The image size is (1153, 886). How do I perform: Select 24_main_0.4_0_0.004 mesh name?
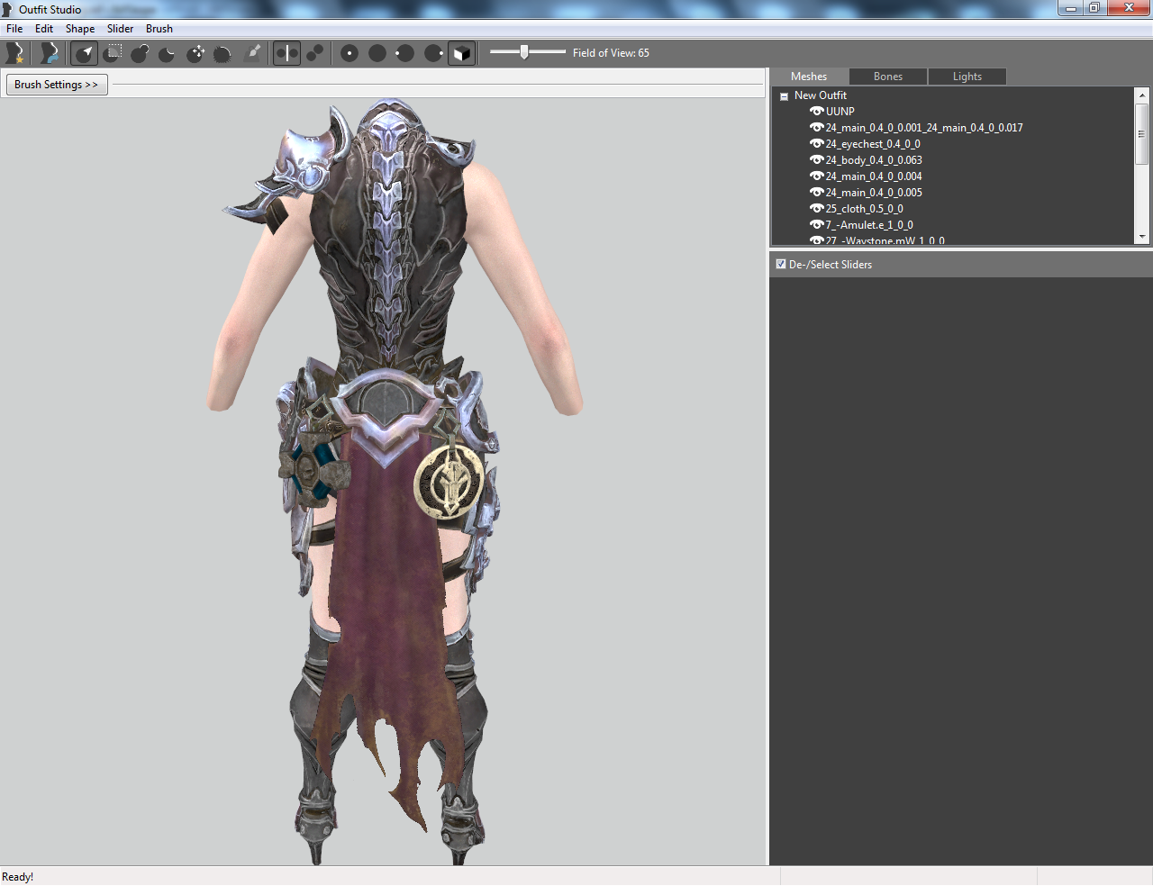874,176
